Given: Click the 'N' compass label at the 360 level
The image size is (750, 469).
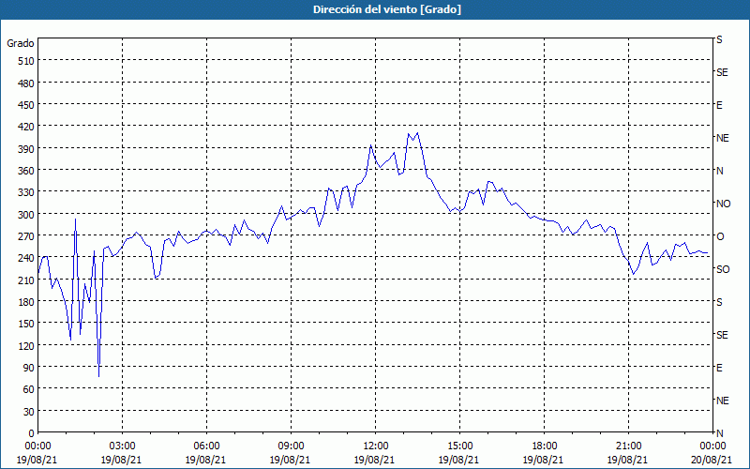Looking at the screenshot, I should 719,171.
